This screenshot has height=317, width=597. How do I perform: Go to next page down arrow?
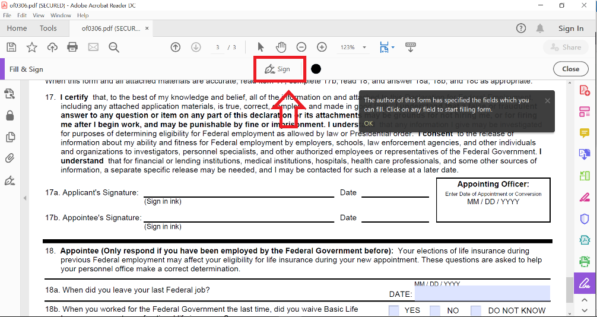(196, 47)
